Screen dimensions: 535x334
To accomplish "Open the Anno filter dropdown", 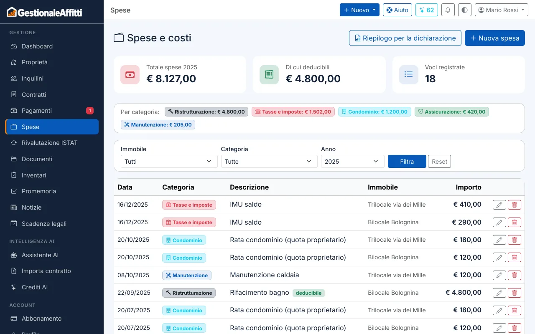I will coord(353,162).
